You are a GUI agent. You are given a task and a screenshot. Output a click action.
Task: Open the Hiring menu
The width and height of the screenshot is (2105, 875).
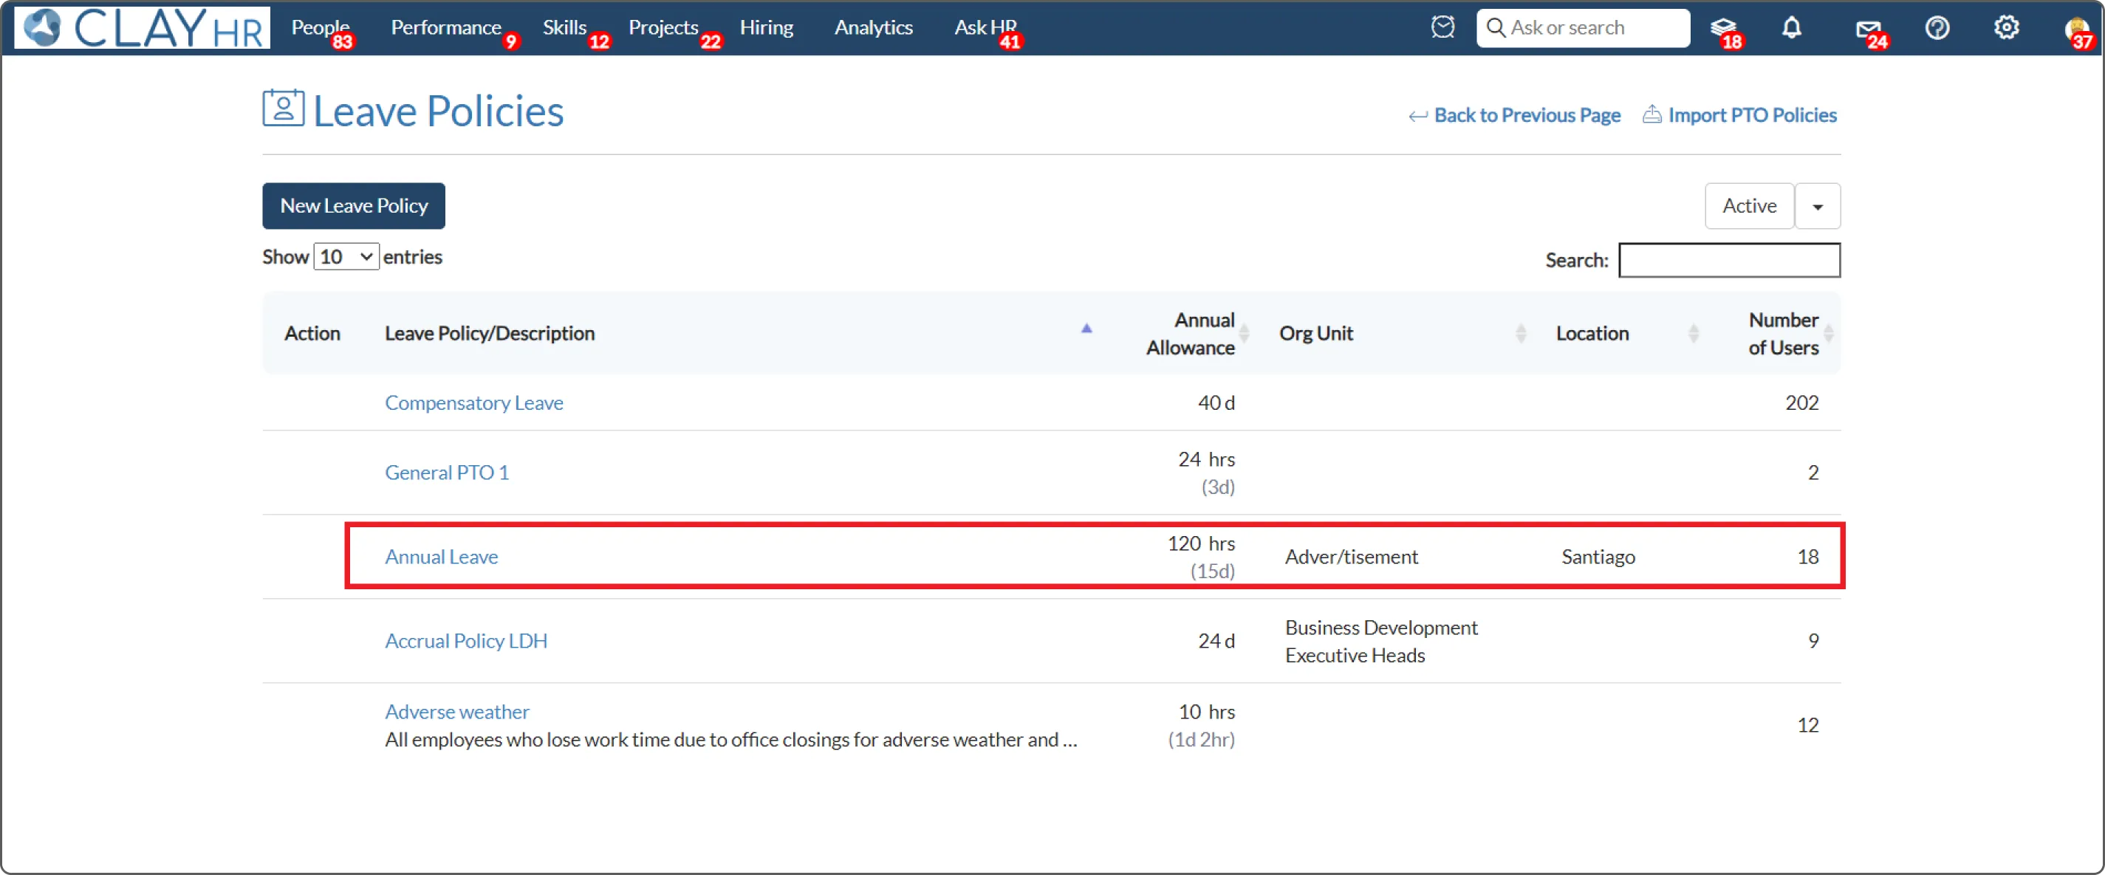tap(766, 28)
